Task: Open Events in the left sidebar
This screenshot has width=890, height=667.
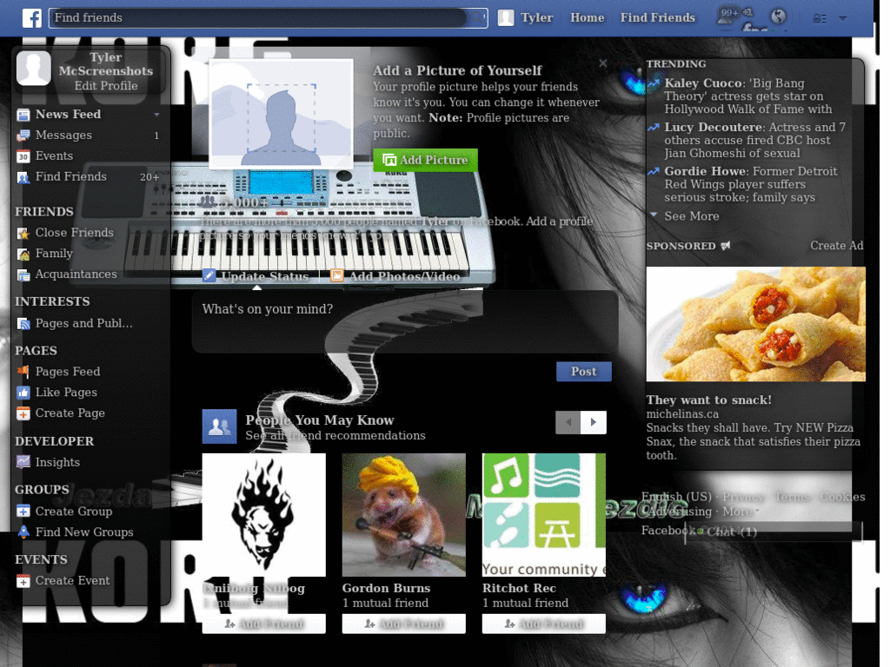Action: 54,156
